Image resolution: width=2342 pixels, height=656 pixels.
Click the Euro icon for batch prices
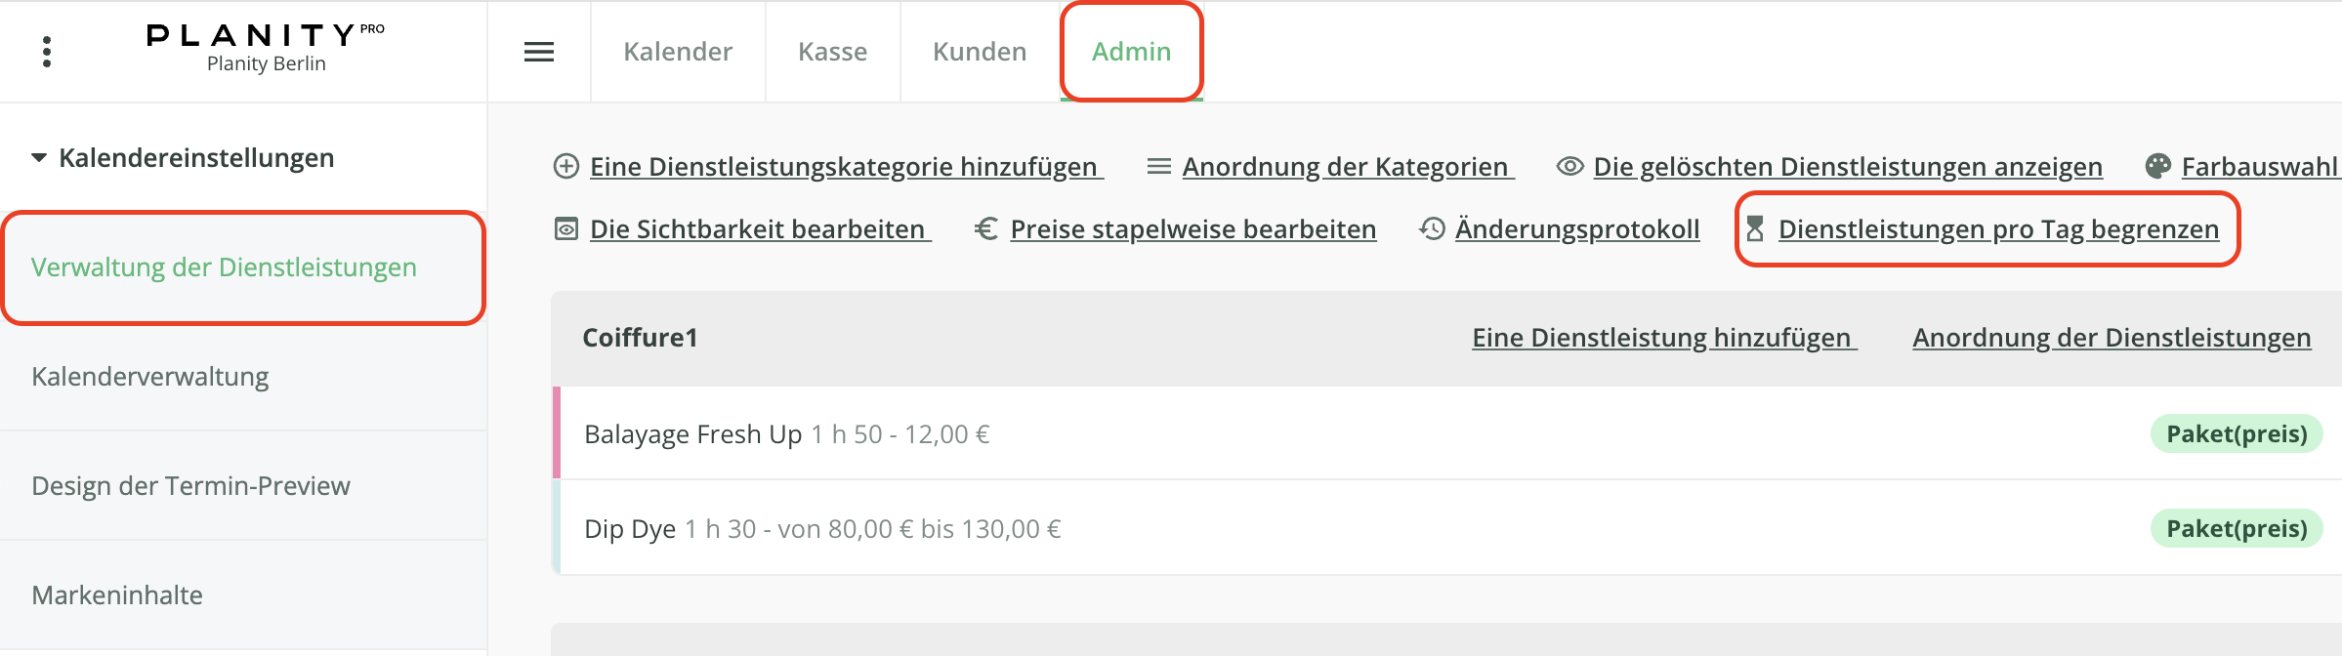point(986,228)
